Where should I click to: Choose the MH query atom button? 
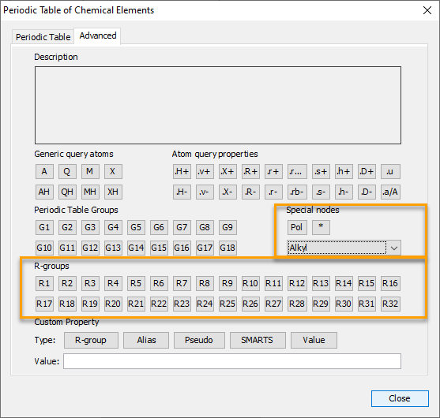90,192
